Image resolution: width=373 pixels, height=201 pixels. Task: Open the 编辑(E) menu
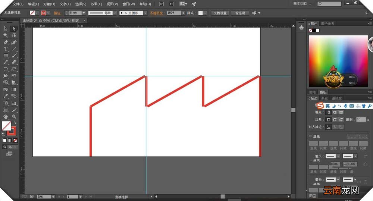[34, 4]
